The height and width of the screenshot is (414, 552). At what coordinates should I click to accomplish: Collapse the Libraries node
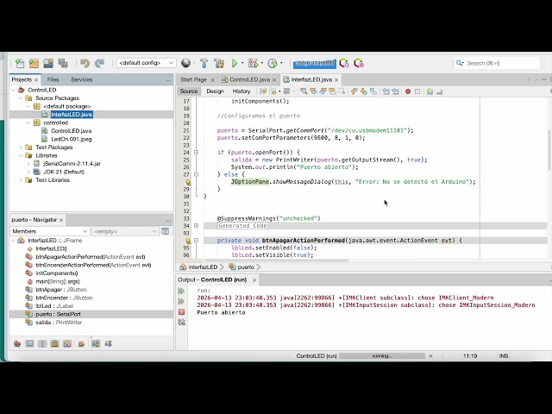click(x=21, y=155)
